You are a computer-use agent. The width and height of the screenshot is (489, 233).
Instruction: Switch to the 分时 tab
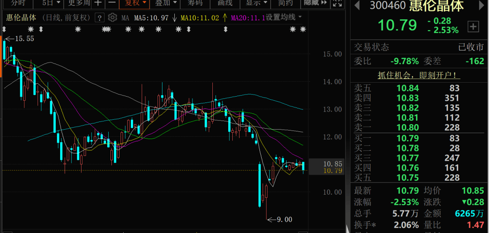[x=17, y=3]
